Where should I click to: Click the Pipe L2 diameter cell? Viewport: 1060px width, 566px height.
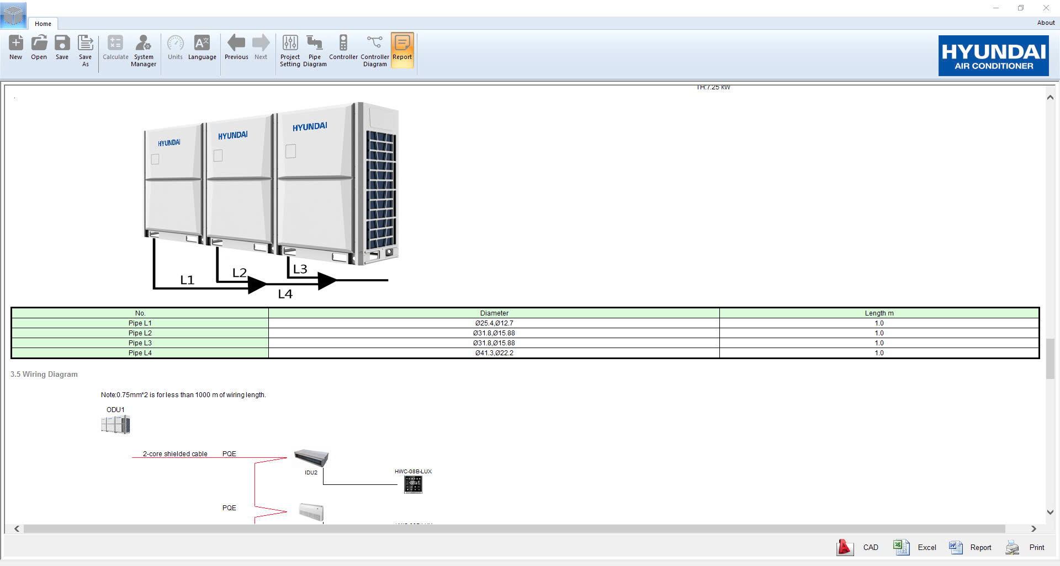coord(494,333)
